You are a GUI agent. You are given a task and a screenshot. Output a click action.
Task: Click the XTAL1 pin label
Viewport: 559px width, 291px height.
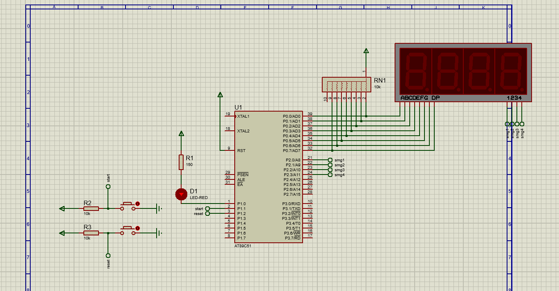(x=243, y=116)
